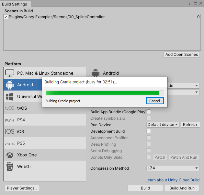
Task: Select the iOS platform row
Action: pyautogui.click(x=45, y=131)
